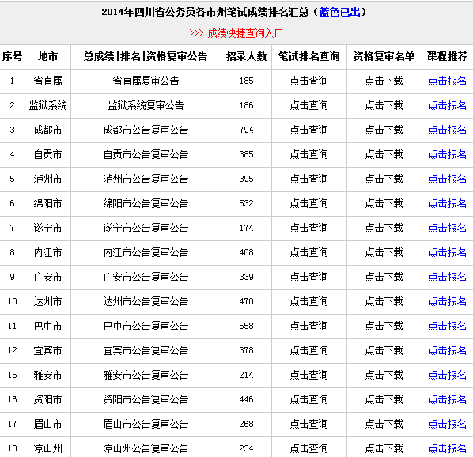The image size is (473, 457).
Task: Select the 招录人数 column header
Action: (x=247, y=56)
